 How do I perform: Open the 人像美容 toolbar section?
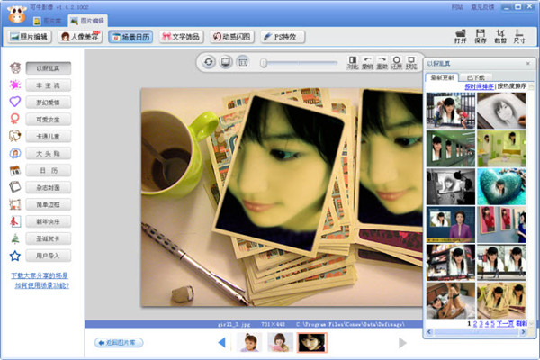(80, 37)
